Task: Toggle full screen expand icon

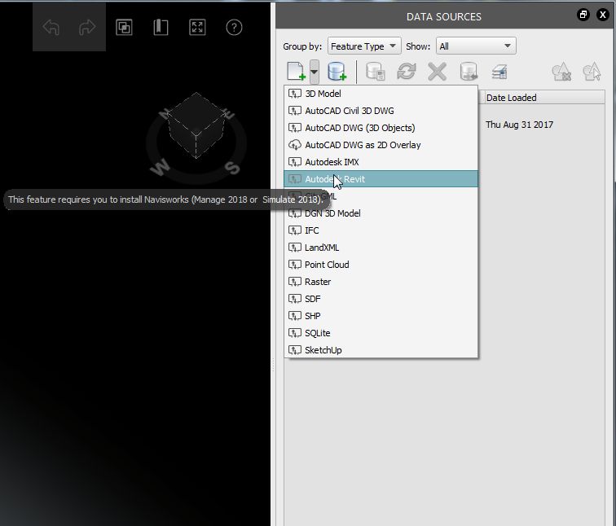Action: 197,27
